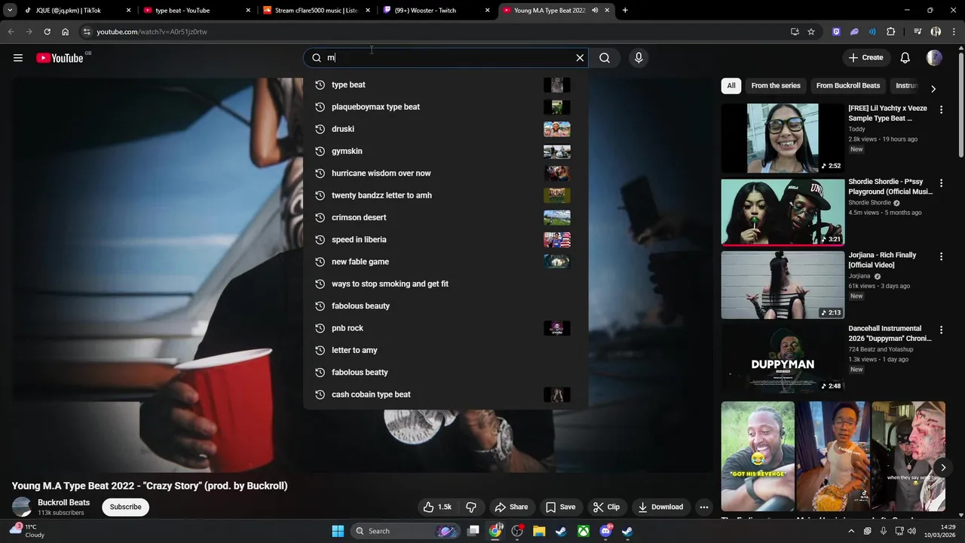Click the Share button
The width and height of the screenshot is (965, 543).
[511, 507]
